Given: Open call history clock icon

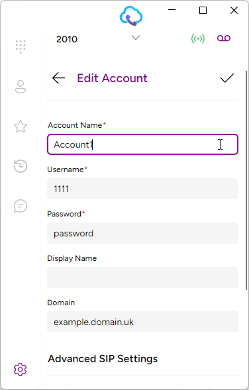Looking at the screenshot, I should click(21, 166).
